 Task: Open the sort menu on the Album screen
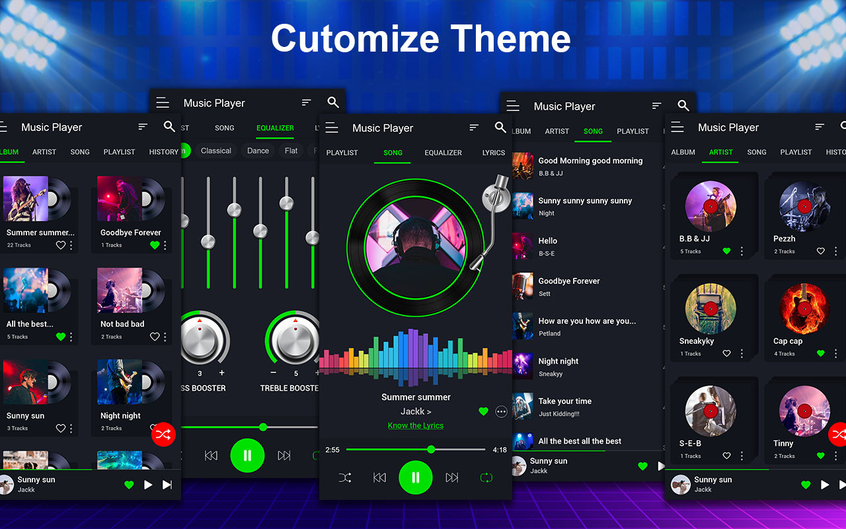pos(143,127)
